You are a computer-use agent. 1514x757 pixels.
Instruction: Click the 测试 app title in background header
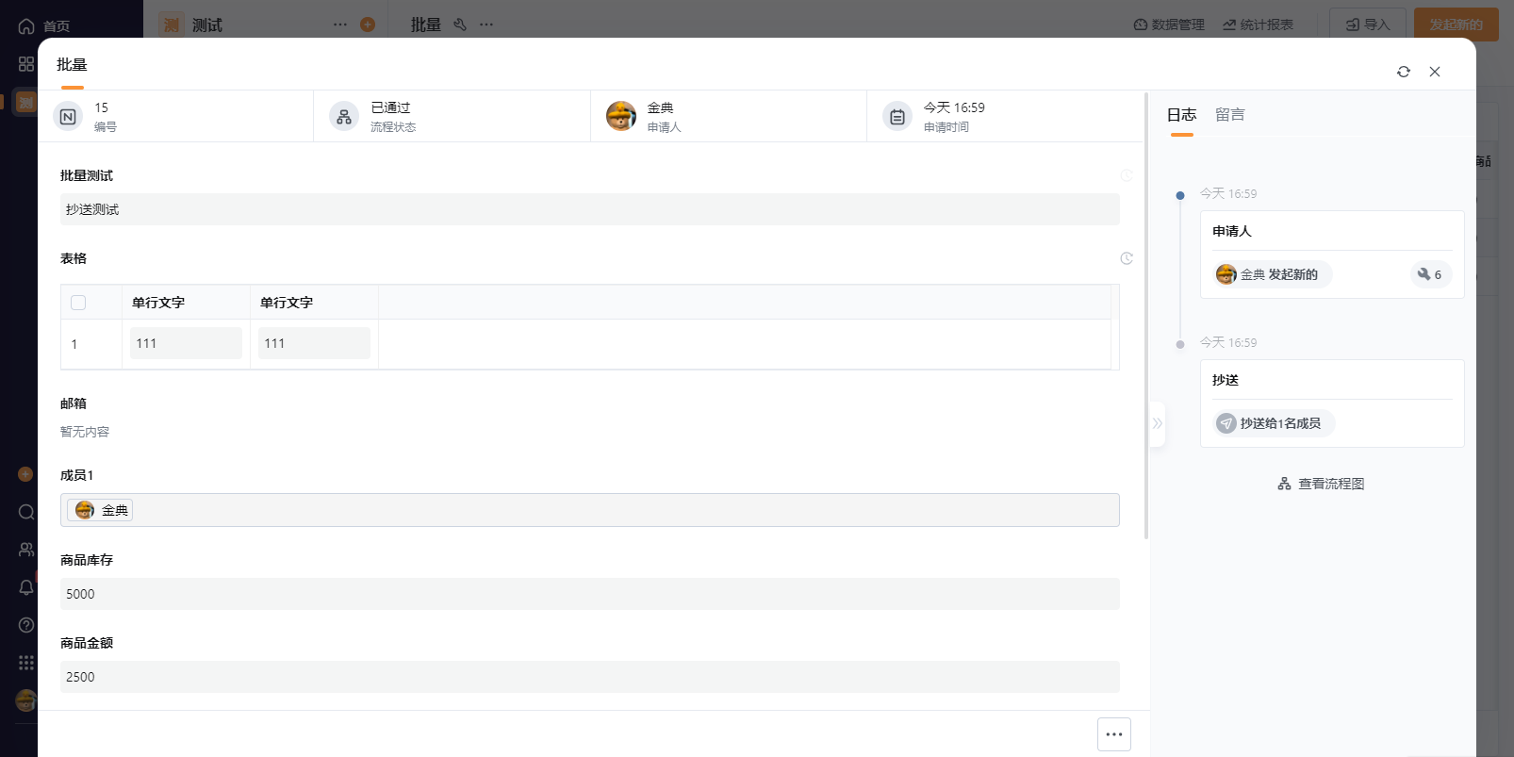click(207, 25)
